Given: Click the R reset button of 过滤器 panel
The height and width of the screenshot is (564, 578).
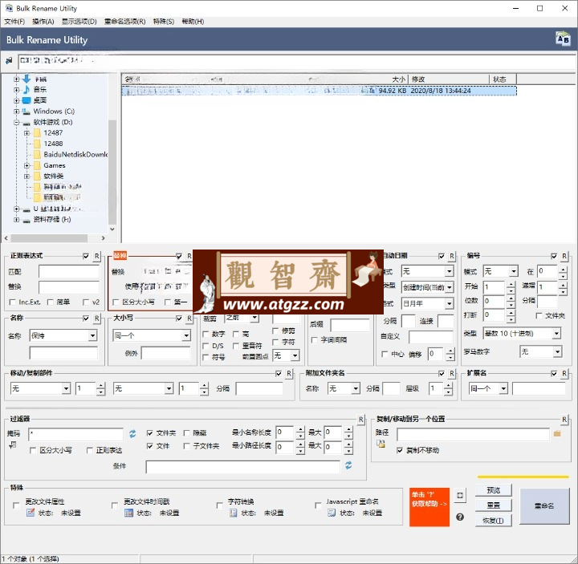Looking at the screenshot, I should [361, 420].
